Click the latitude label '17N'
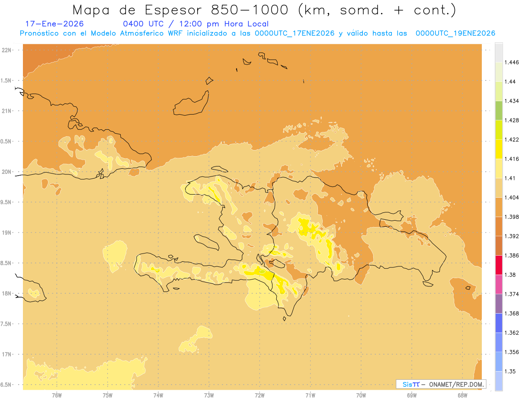 click(x=6, y=354)
